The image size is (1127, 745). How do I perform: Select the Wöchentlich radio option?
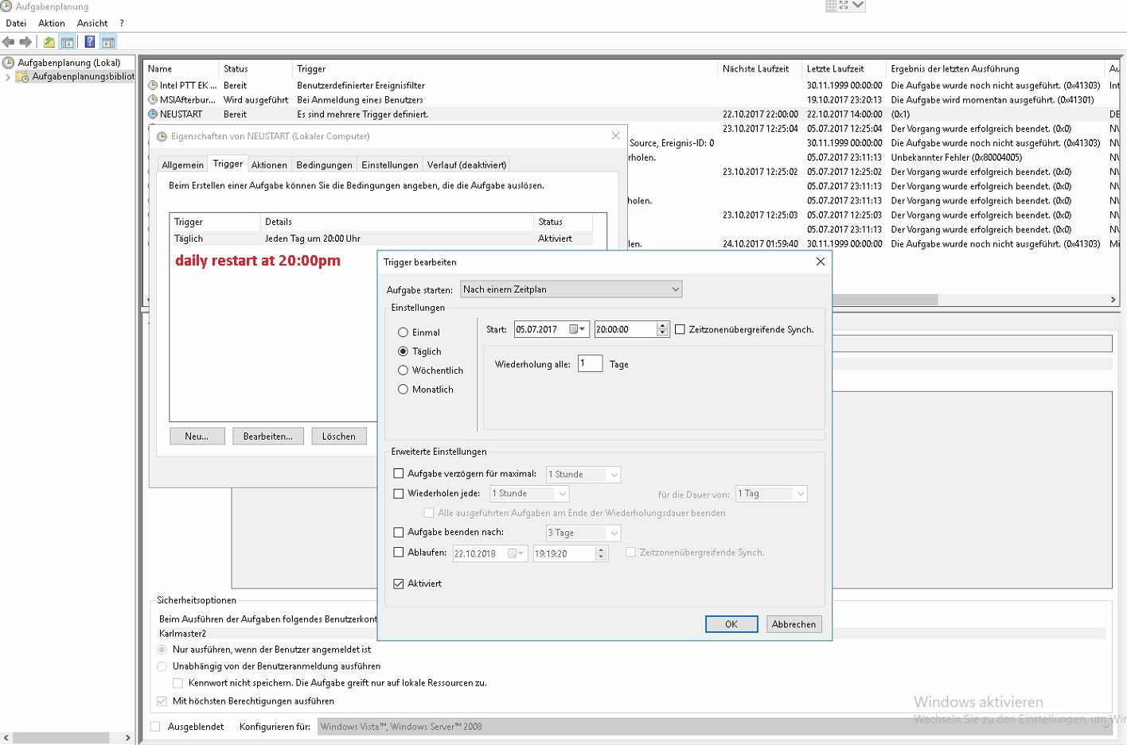(403, 371)
